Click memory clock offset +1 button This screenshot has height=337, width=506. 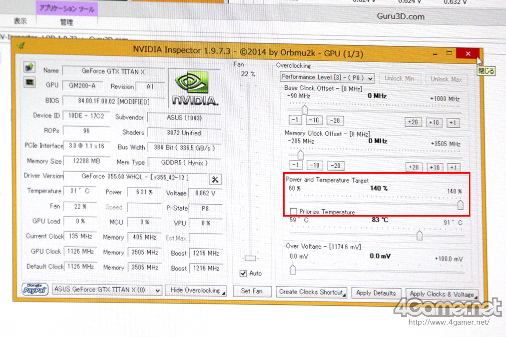454,168
